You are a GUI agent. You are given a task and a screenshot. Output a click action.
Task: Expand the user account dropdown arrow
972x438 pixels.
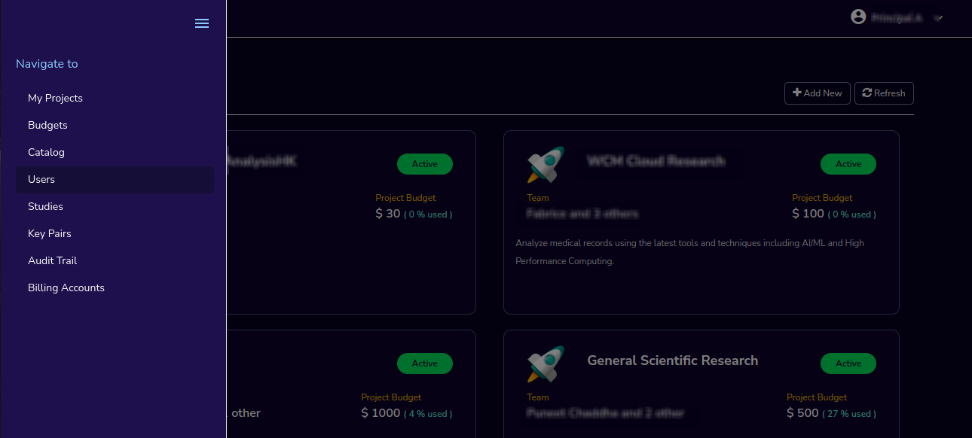(938, 18)
